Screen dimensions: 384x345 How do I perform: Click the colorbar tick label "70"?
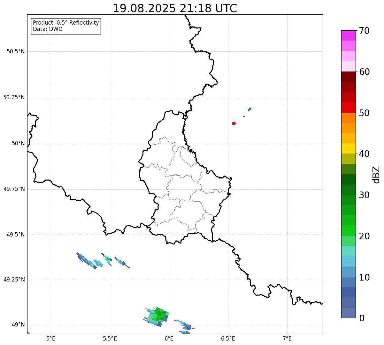point(364,31)
